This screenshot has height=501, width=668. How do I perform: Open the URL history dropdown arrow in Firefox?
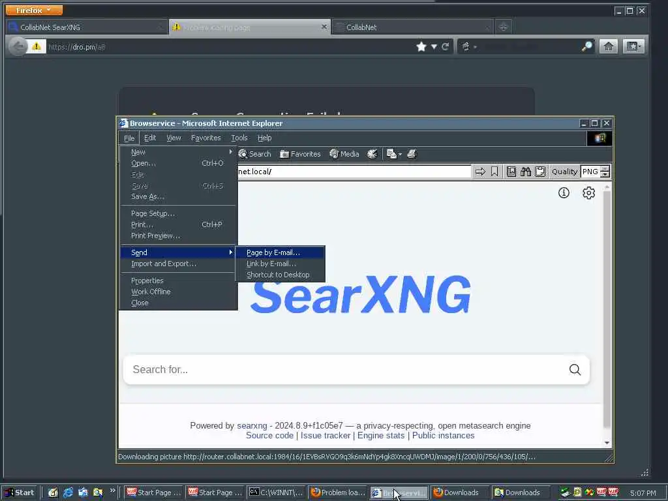coord(434,46)
